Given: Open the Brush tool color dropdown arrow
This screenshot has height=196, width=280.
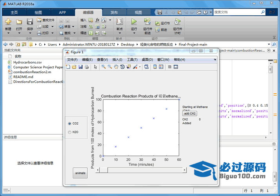Looking at the screenshot, I should (140, 67).
